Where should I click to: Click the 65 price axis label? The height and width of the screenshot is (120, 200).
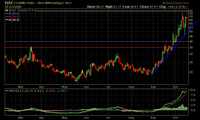point(191,20)
